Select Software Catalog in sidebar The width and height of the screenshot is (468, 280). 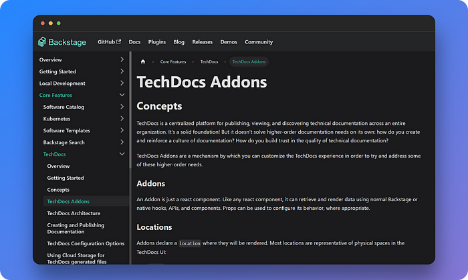click(64, 107)
